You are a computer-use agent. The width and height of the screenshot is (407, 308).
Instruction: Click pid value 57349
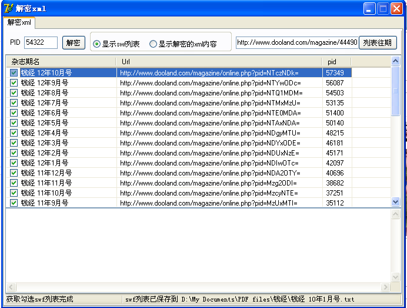point(335,73)
